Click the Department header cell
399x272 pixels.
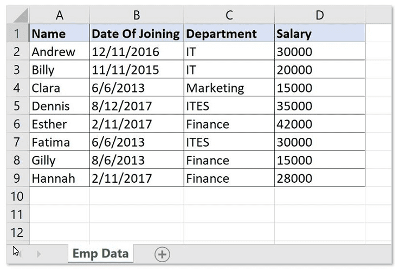click(x=229, y=34)
